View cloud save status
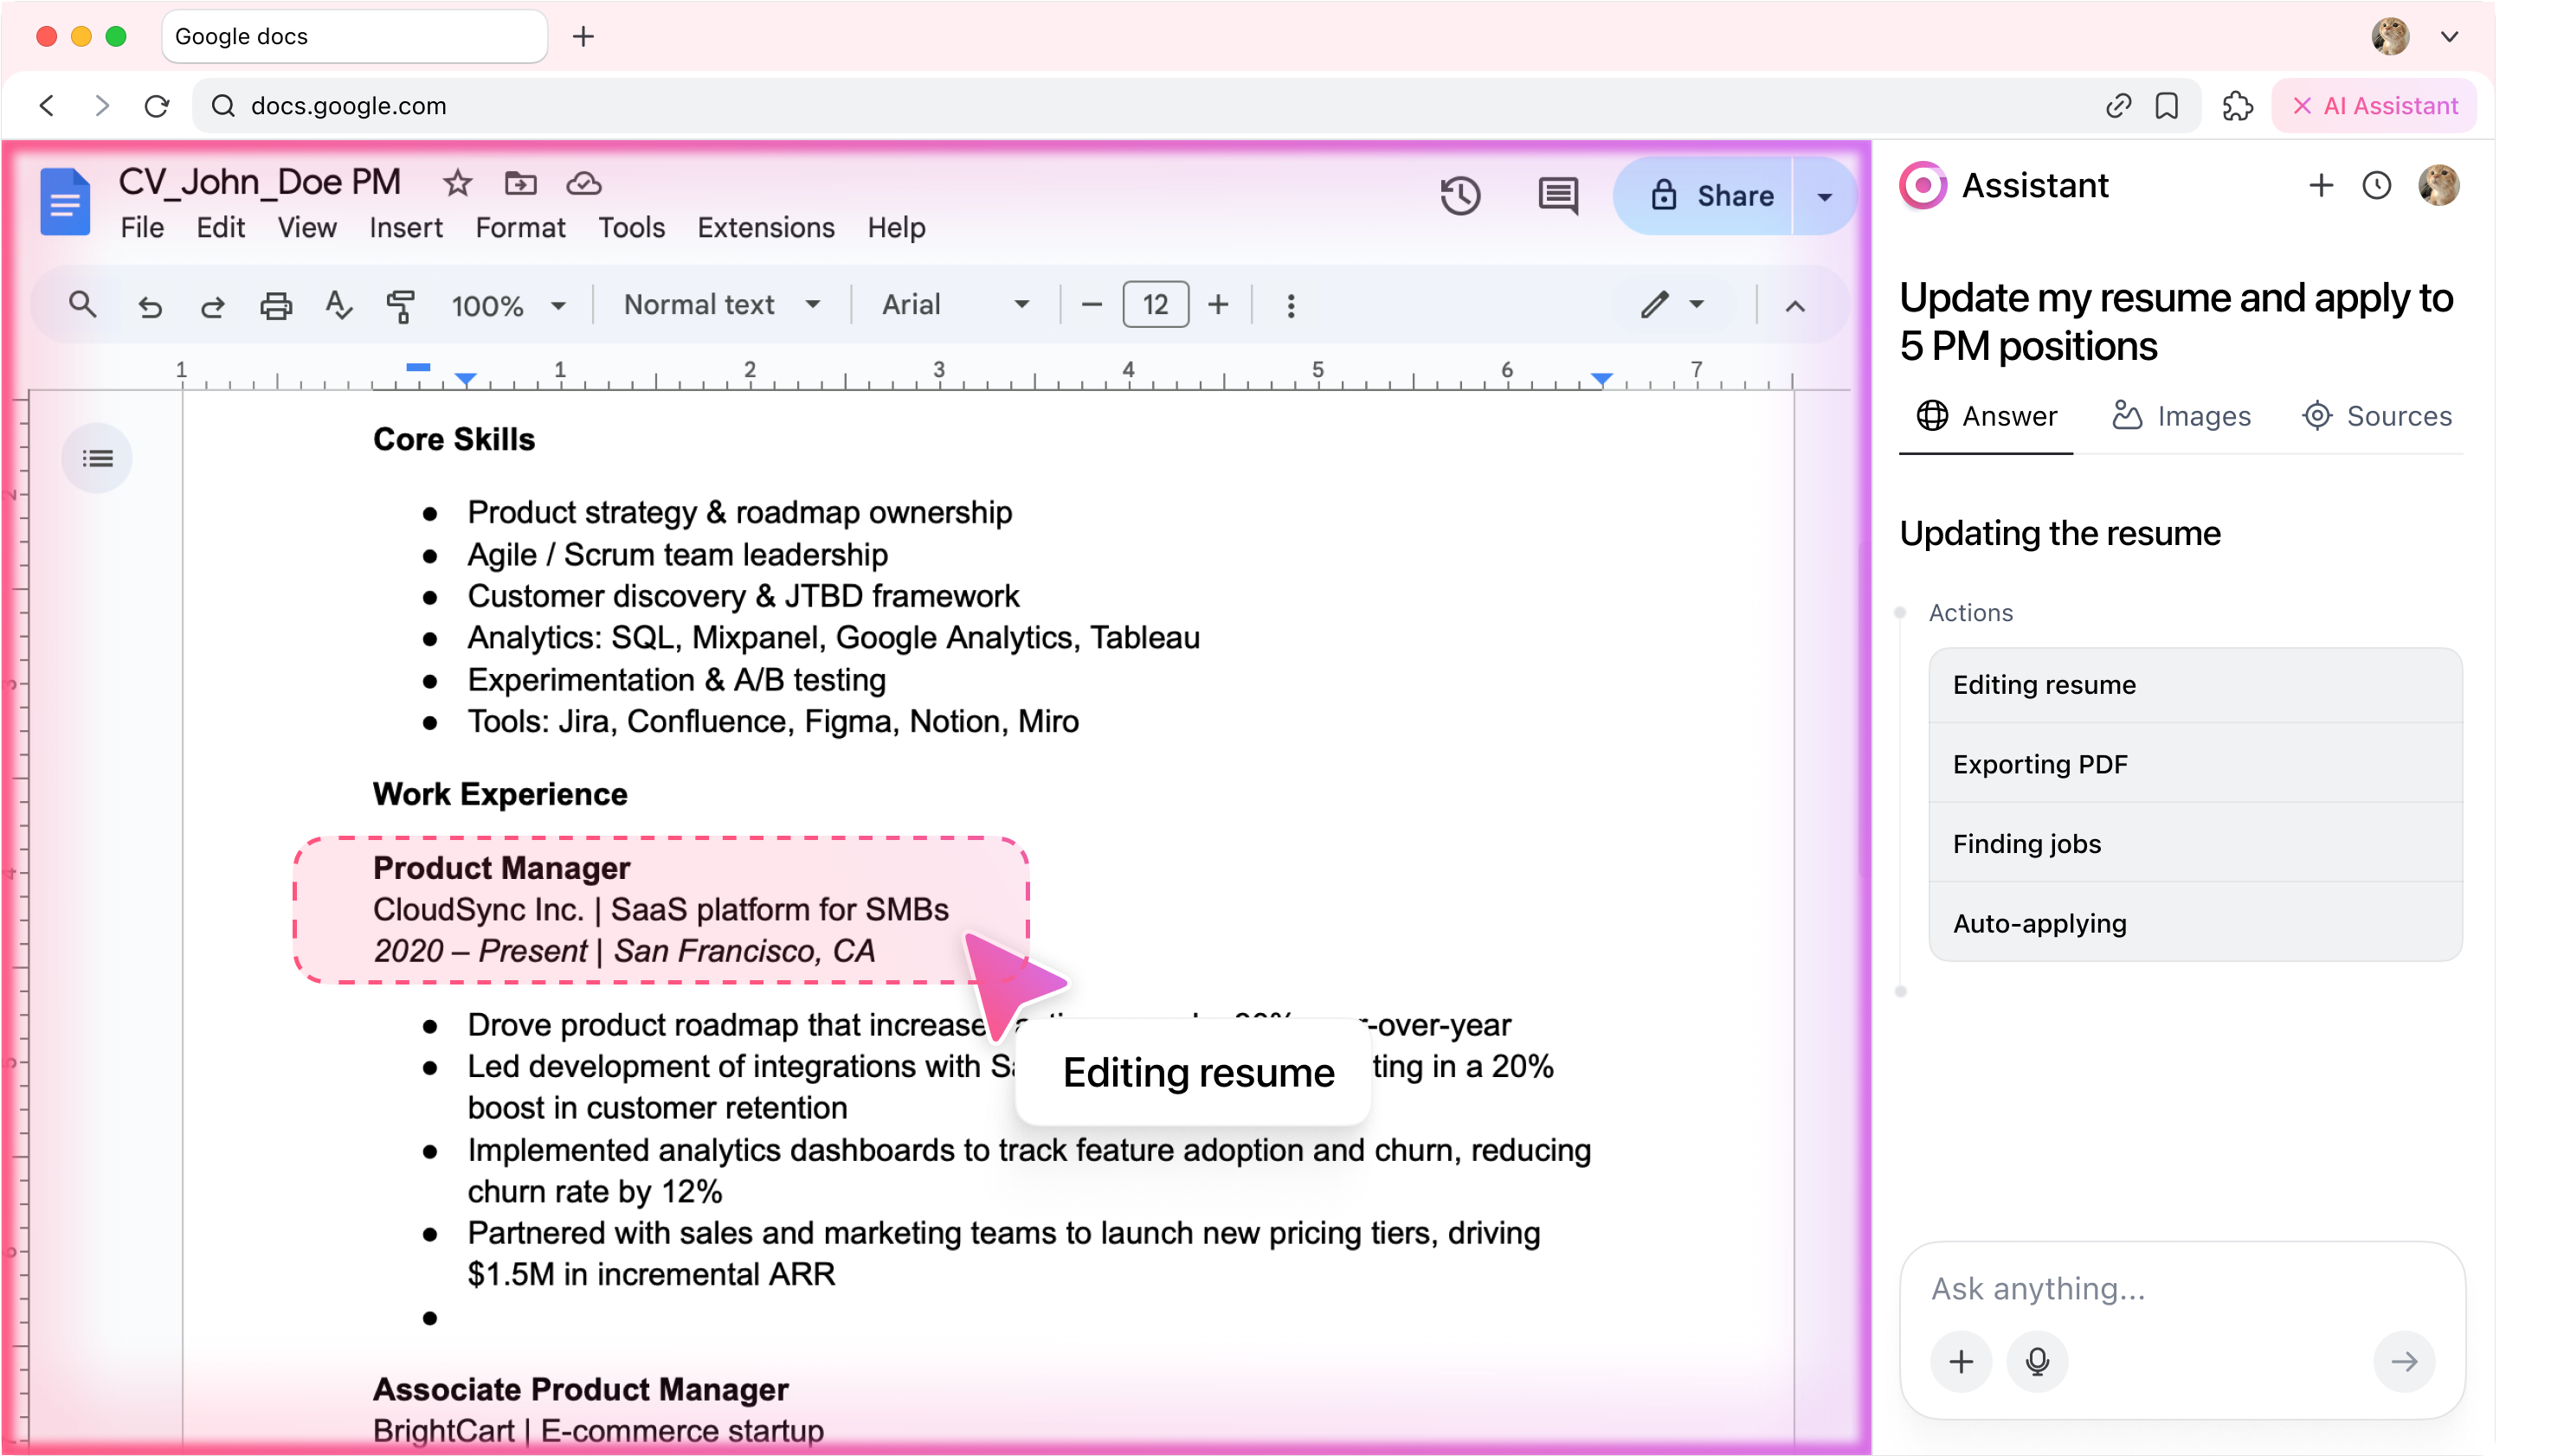Viewport: 2564px width, 1456px height. click(583, 184)
